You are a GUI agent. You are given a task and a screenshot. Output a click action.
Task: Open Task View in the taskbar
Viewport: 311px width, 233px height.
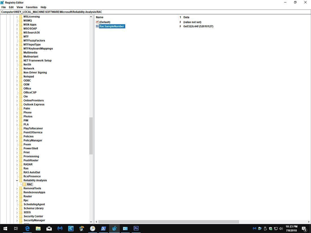click(16, 228)
